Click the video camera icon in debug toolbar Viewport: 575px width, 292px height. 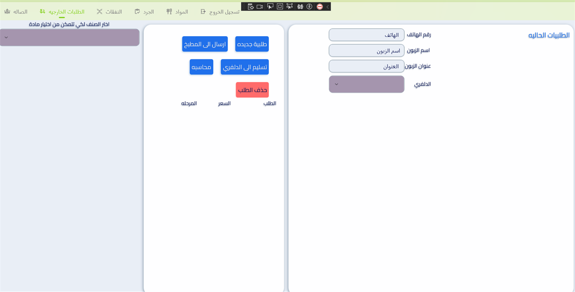260,7
